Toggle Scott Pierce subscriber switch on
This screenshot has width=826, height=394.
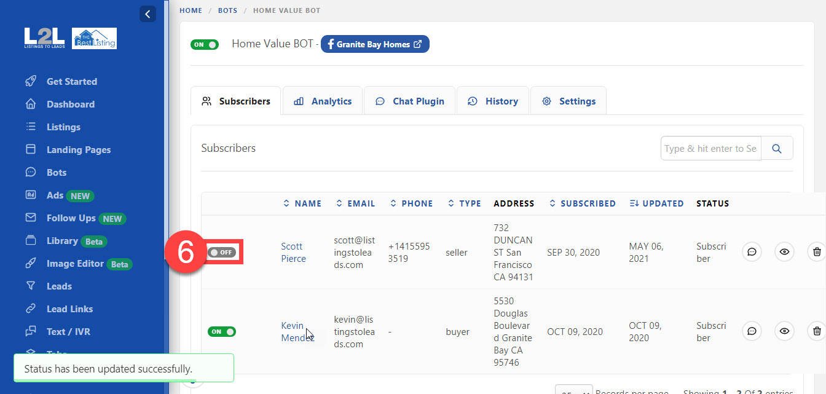point(222,253)
